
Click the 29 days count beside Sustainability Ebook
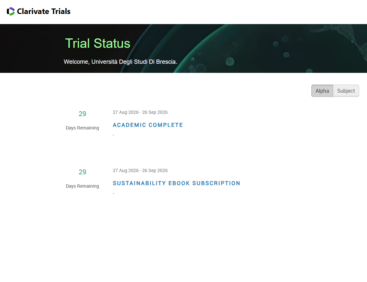(82, 172)
